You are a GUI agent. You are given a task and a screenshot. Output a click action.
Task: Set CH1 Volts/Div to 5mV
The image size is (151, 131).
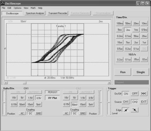tap(39, 104)
